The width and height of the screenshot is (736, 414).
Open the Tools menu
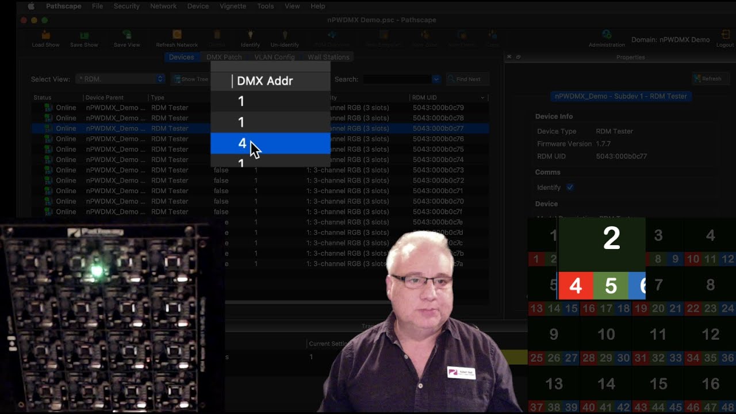pyautogui.click(x=266, y=6)
